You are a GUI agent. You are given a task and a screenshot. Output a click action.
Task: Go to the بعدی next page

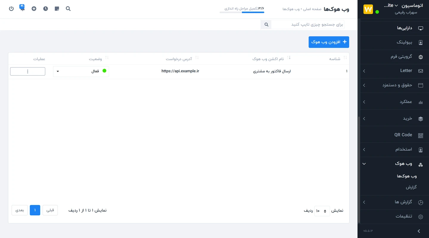point(20,210)
